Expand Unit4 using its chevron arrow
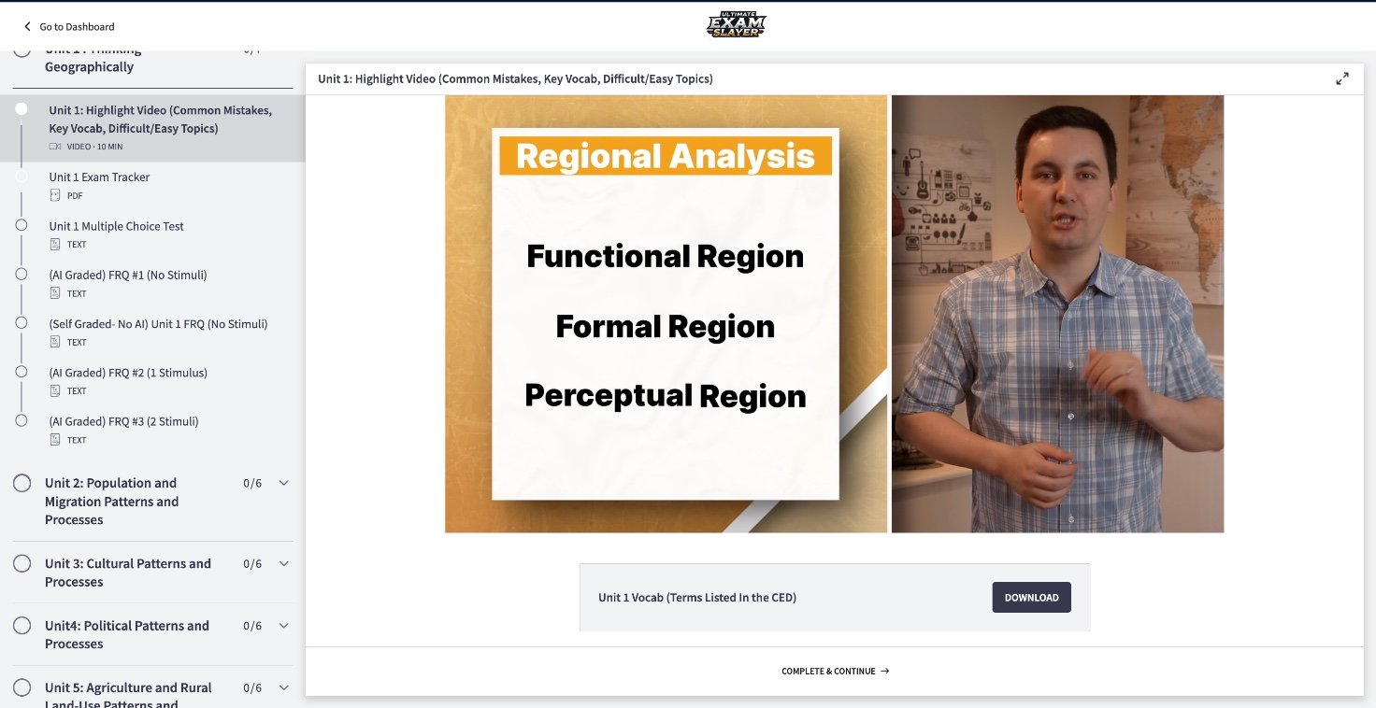Image resolution: width=1376 pixels, height=708 pixels. click(x=284, y=626)
